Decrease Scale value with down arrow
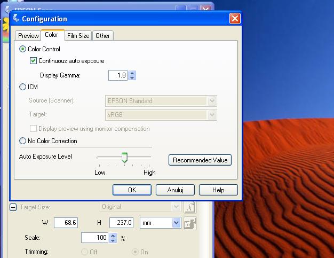The width and height of the screenshot is (334, 258). click(113, 240)
